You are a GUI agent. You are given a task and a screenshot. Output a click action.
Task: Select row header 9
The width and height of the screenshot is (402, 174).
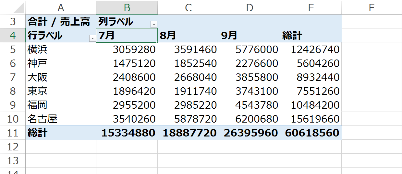coord(13,105)
